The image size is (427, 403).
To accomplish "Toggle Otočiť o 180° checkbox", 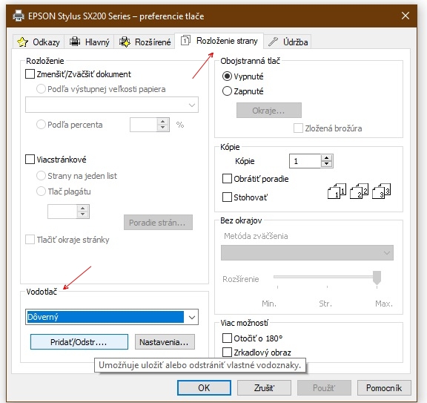I will click(x=227, y=338).
